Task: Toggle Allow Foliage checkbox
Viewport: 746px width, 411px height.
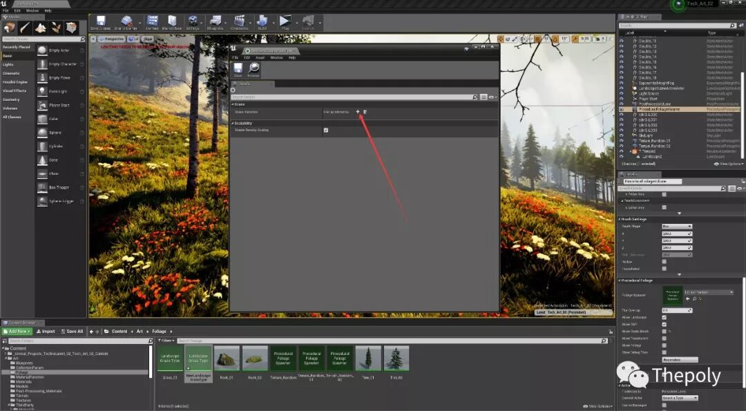Action: tap(664, 345)
